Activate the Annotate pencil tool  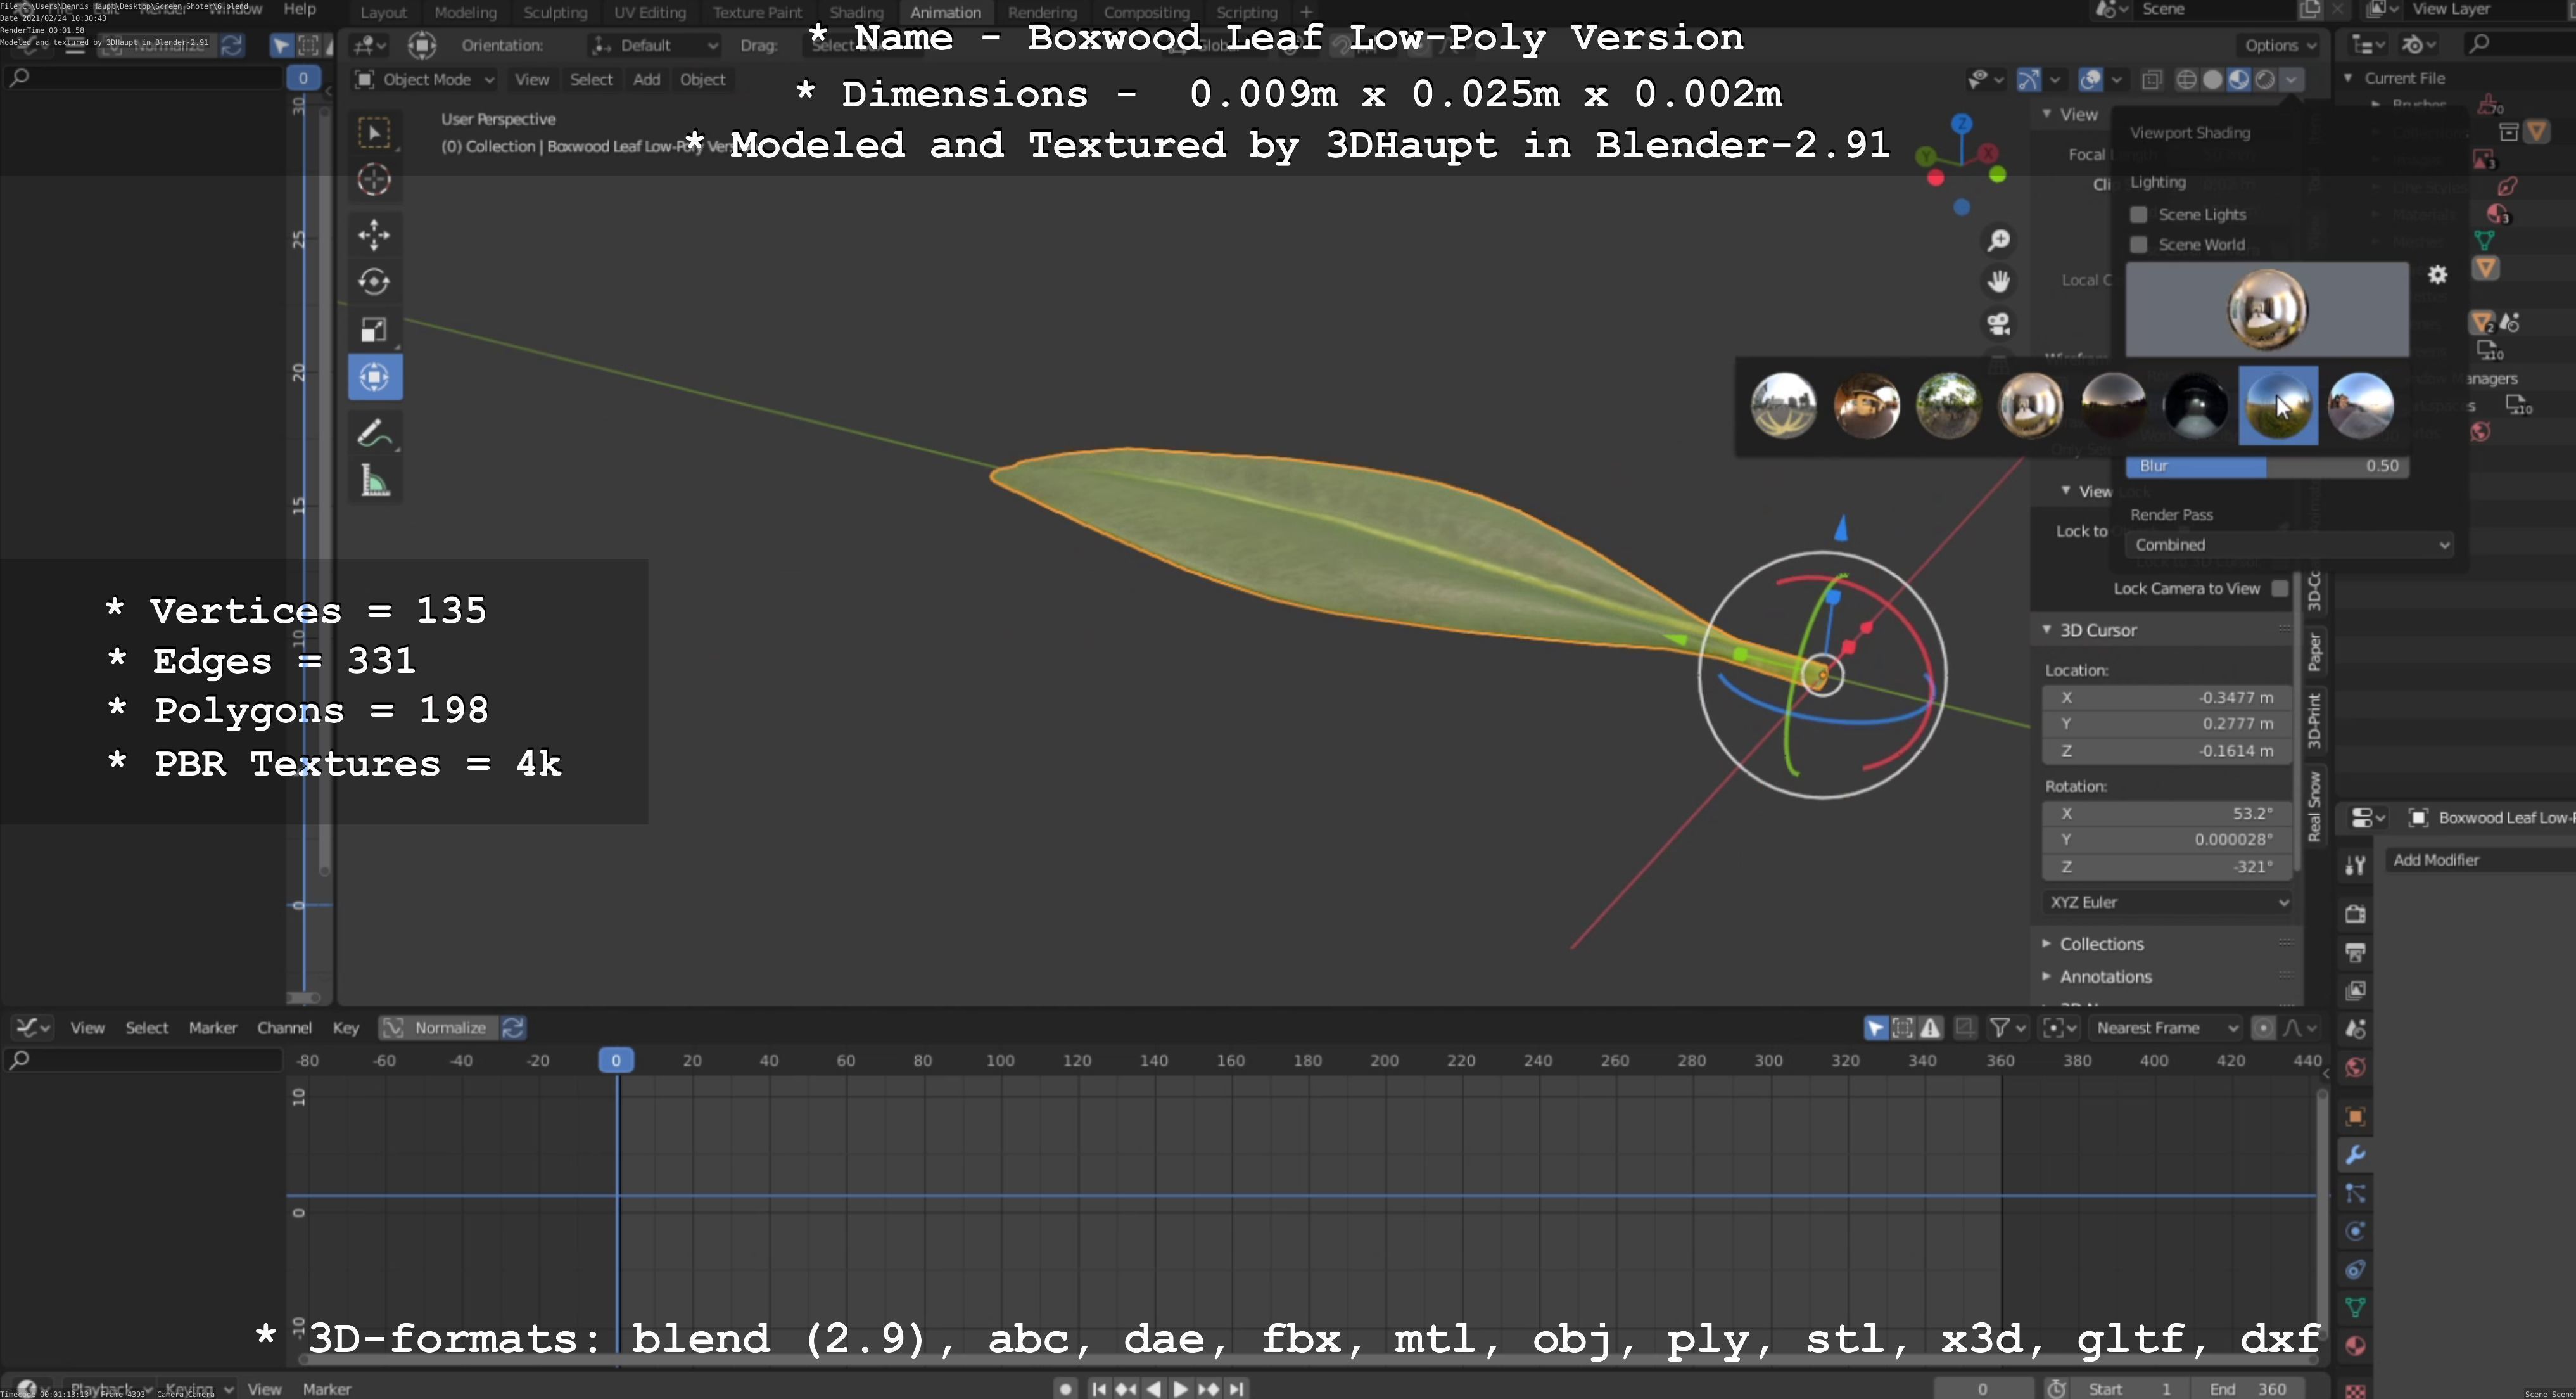[x=374, y=434]
